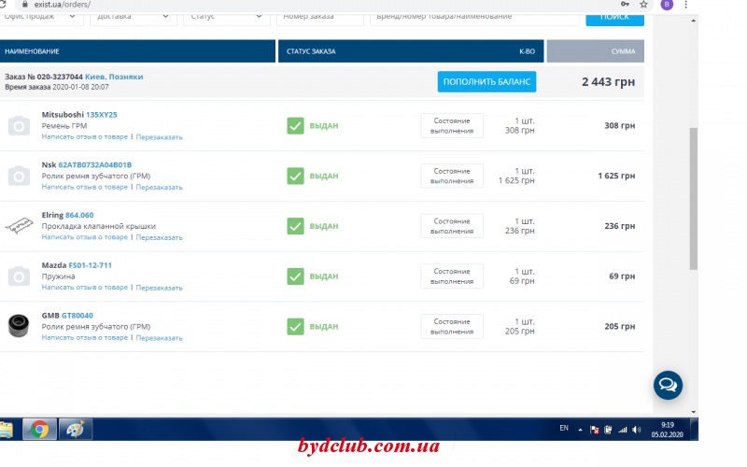Screen dimensions: 747x467
Task: Click green status check for GMB item
Action: tap(295, 326)
